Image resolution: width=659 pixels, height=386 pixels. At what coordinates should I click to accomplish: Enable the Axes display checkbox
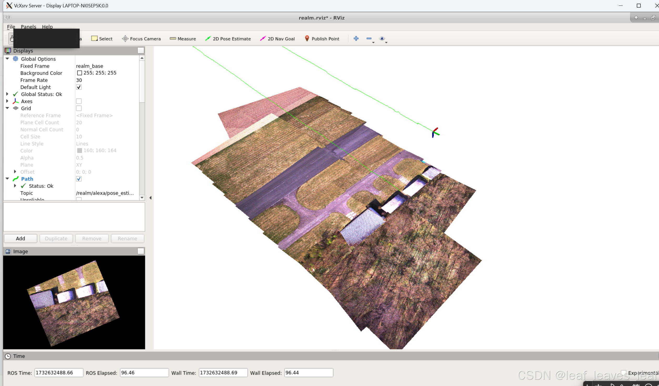pyautogui.click(x=79, y=101)
